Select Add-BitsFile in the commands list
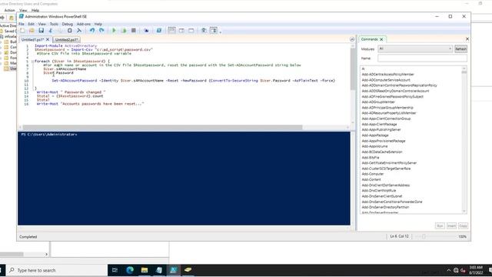This screenshot has height=277, width=492. coord(371,157)
